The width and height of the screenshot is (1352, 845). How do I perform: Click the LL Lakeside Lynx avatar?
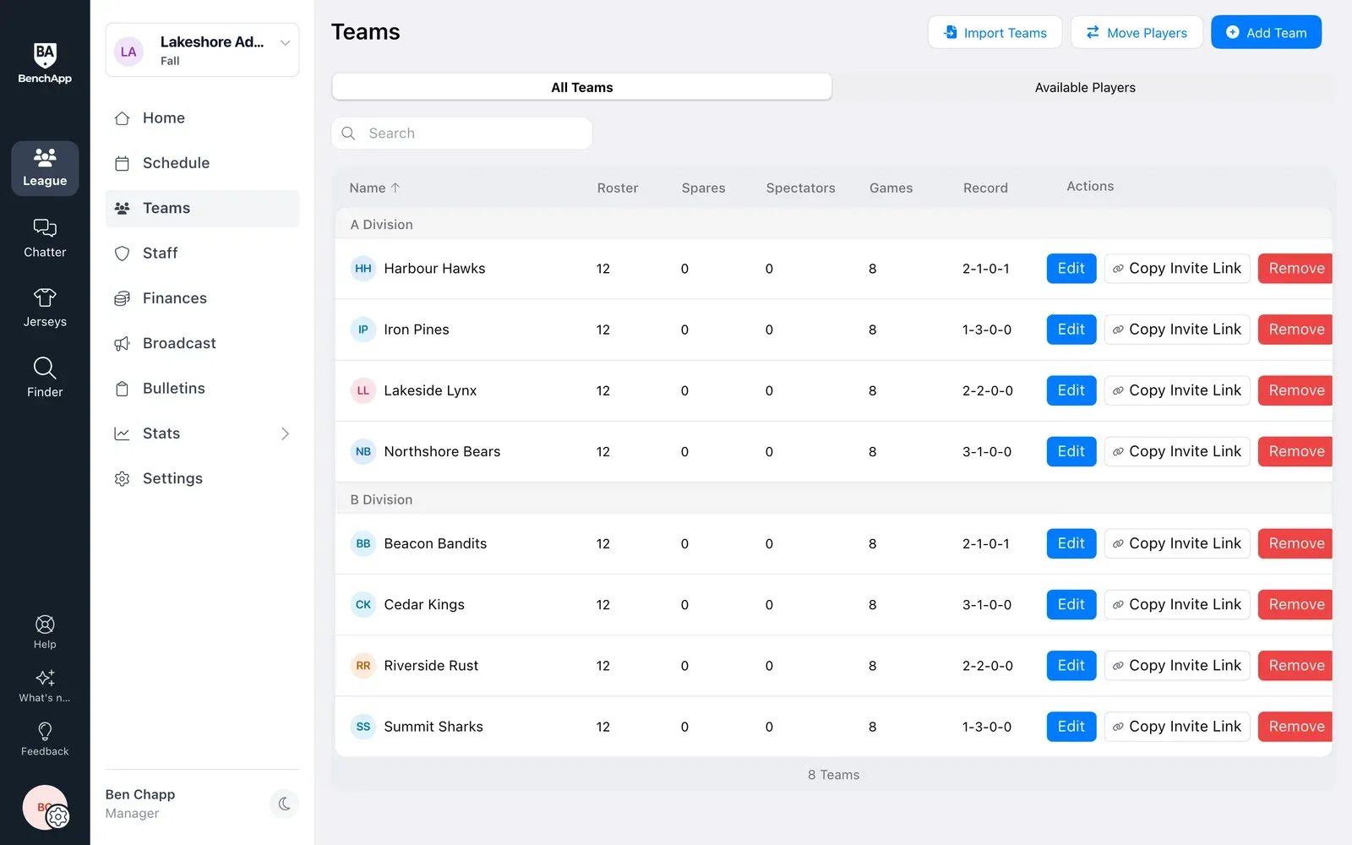point(363,390)
